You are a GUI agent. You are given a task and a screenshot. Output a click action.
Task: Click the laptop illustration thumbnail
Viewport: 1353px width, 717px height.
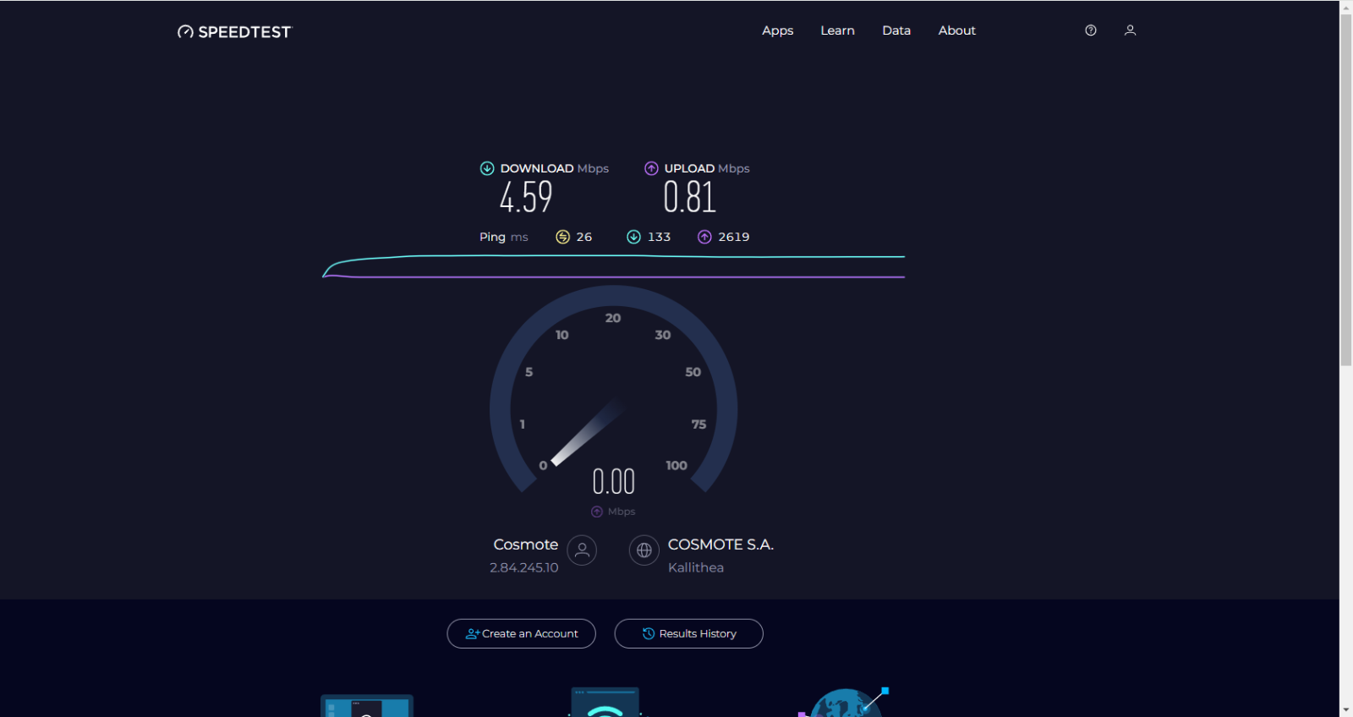pyautogui.click(x=367, y=706)
